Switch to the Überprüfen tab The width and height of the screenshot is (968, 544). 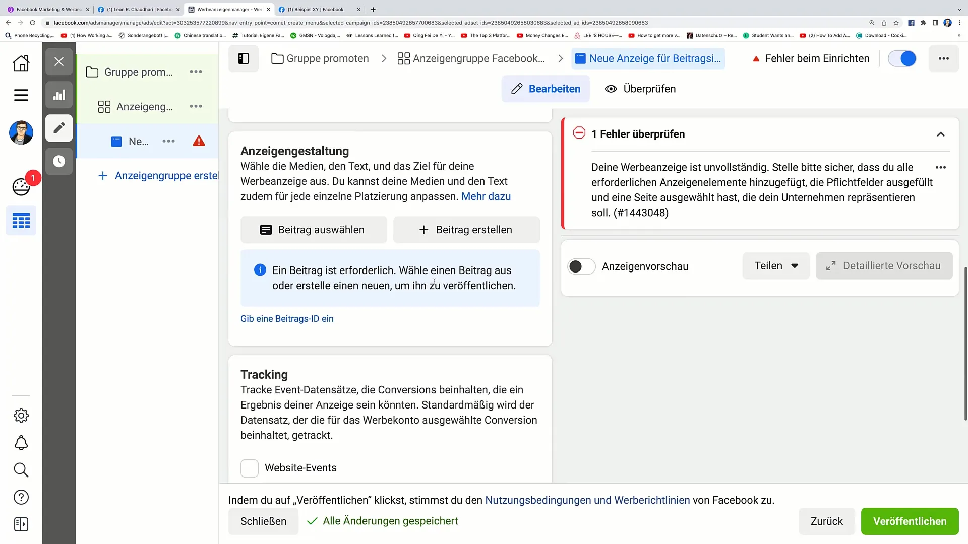(640, 89)
